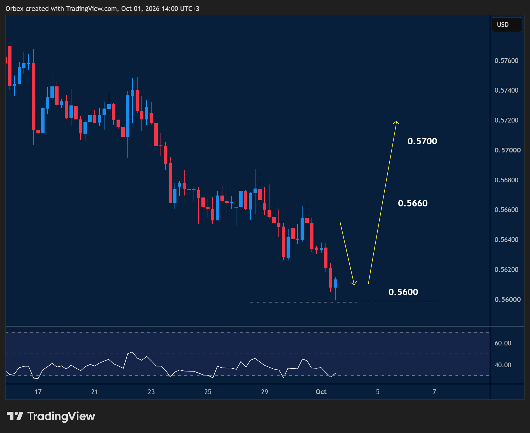
Task: Click the USD currency button
Action: [507, 25]
